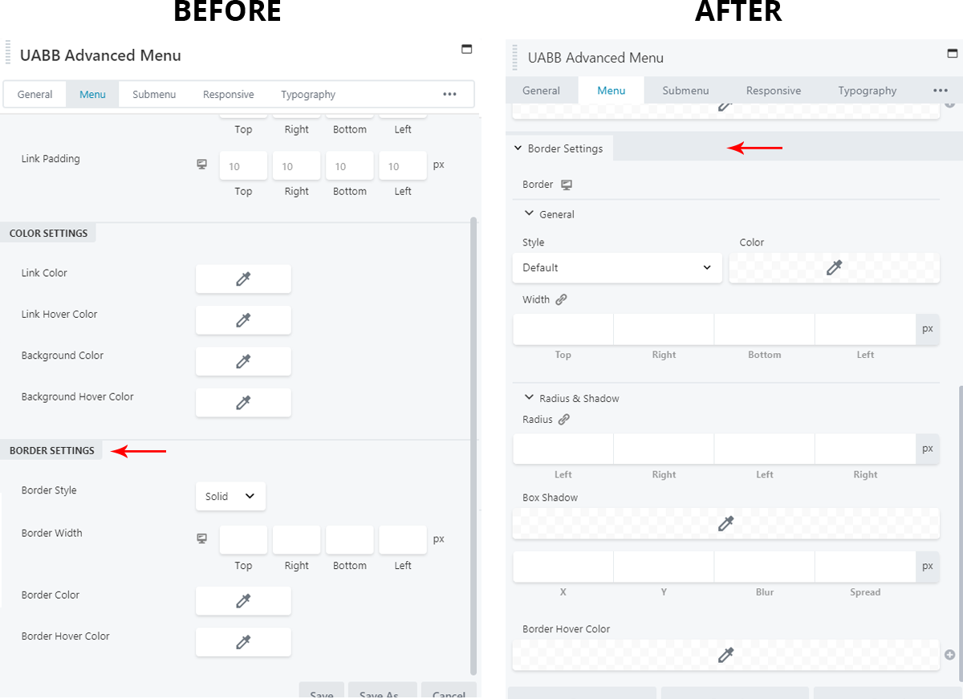Click the Link Color eyedropper picker
This screenshot has width=963, height=699.
click(x=243, y=278)
